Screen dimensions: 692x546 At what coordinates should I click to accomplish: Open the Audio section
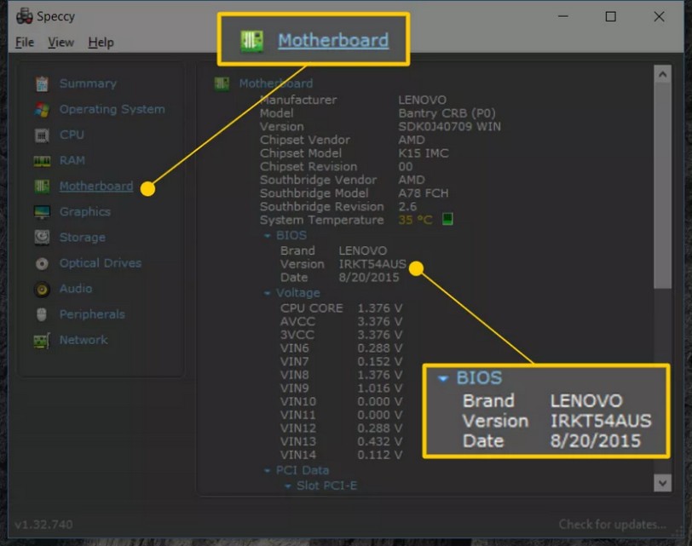[x=76, y=289]
